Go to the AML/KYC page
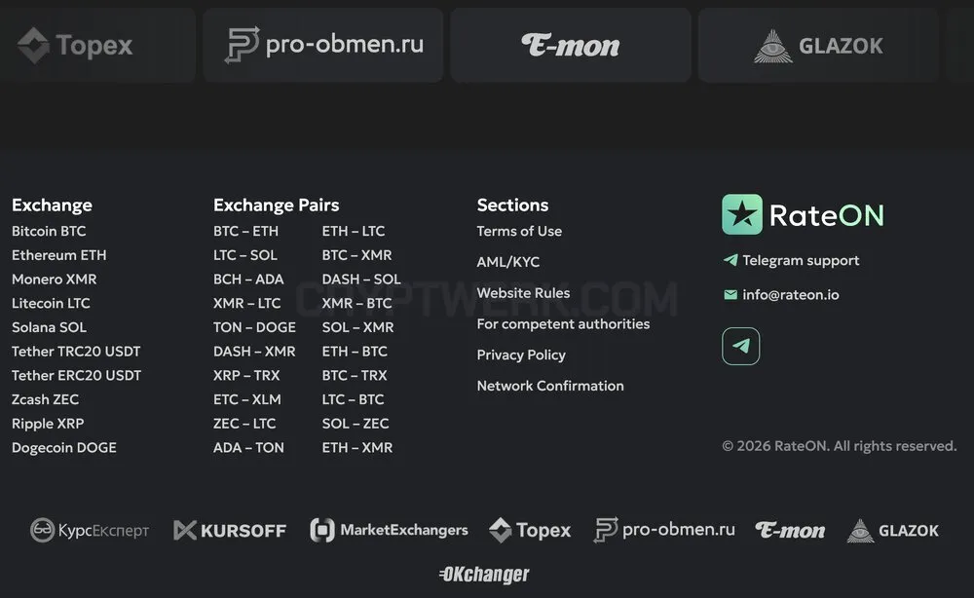The image size is (974, 598). pos(508,262)
